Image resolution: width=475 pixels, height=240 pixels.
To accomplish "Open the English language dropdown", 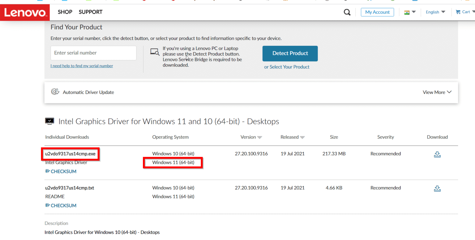I will (x=435, y=12).
